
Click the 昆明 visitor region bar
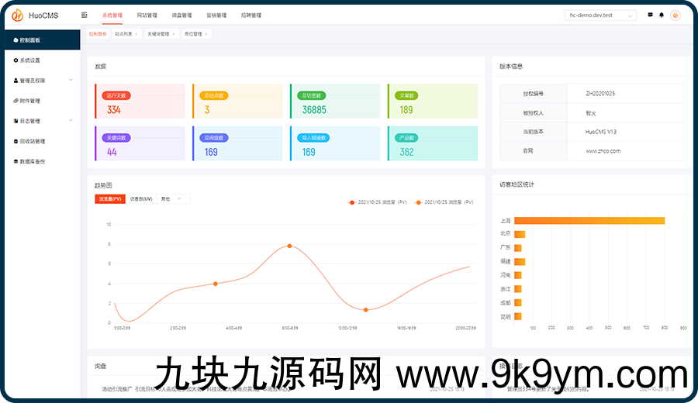pyautogui.click(x=518, y=317)
